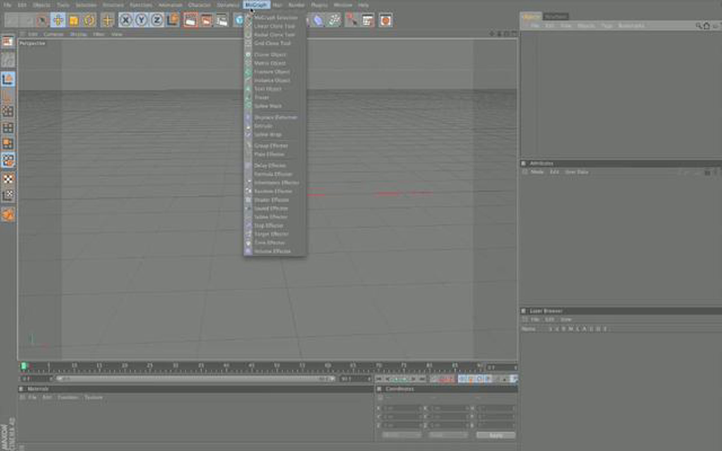Choose Sound Effector menu entry
The width and height of the screenshot is (722, 451).
coord(275,208)
